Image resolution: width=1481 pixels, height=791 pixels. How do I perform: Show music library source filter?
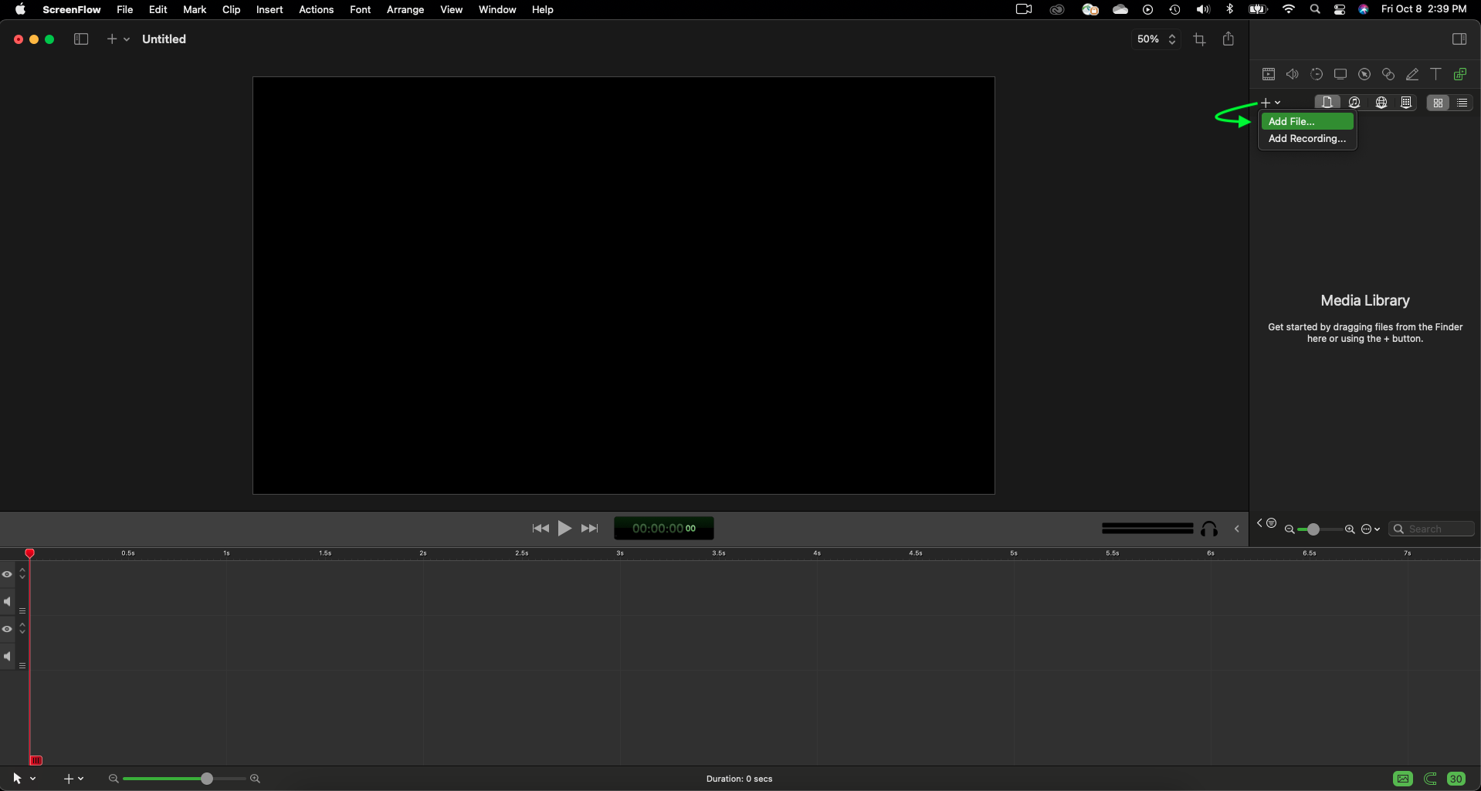click(x=1354, y=103)
